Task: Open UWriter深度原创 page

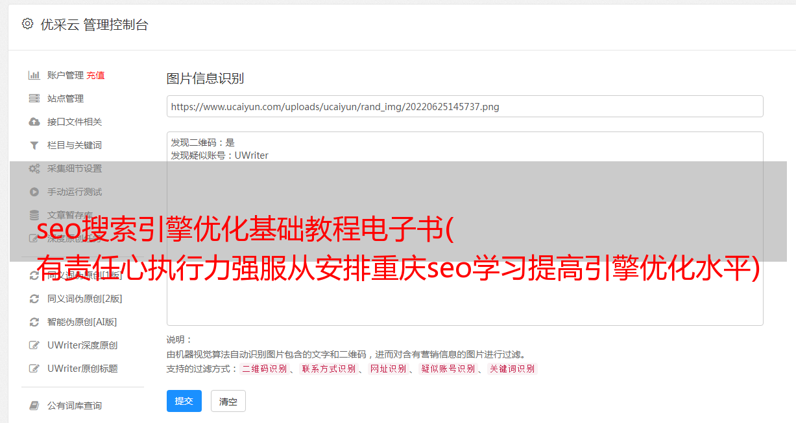Action: [82, 345]
